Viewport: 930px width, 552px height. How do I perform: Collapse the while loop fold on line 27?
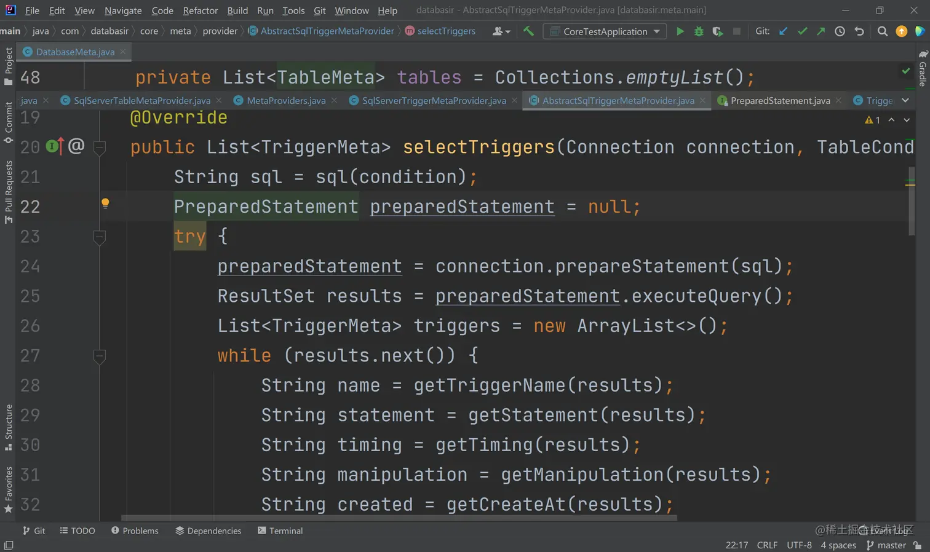click(99, 356)
